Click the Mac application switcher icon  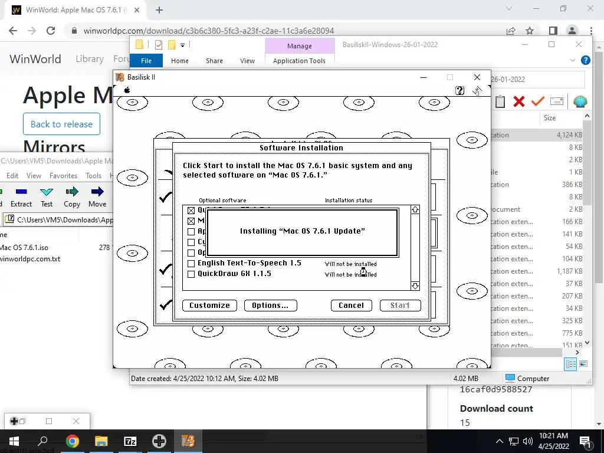click(477, 91)
